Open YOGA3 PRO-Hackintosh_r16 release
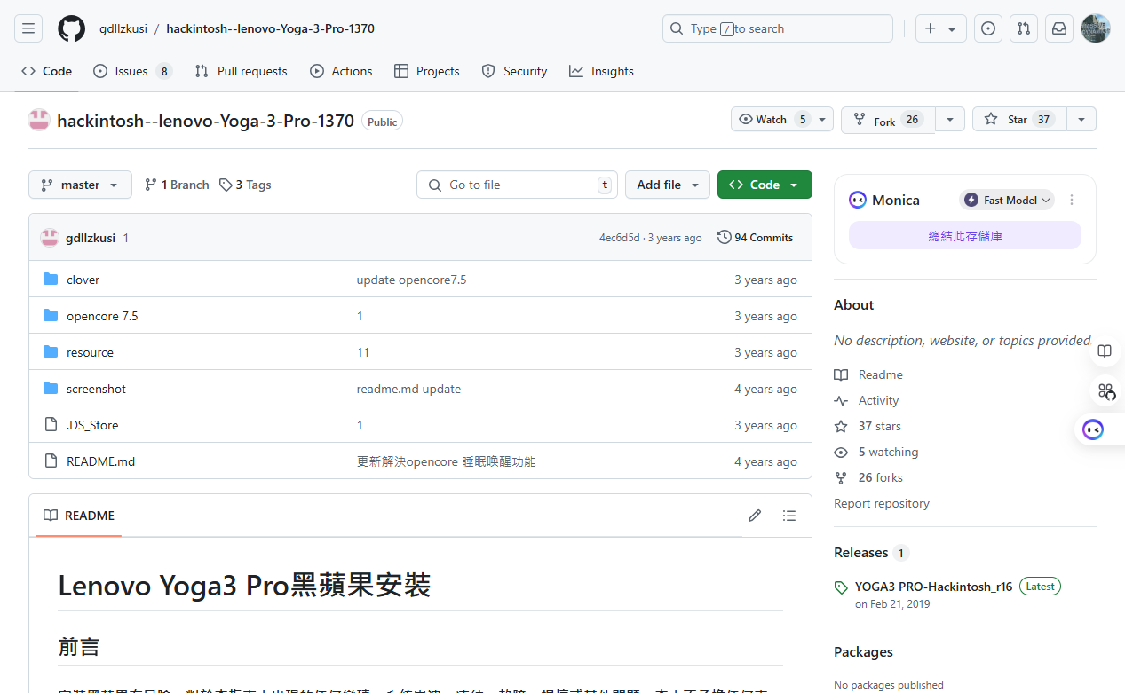Image resolution: width=1125 pixels, height=693 pixels. [x=933, y=587]
